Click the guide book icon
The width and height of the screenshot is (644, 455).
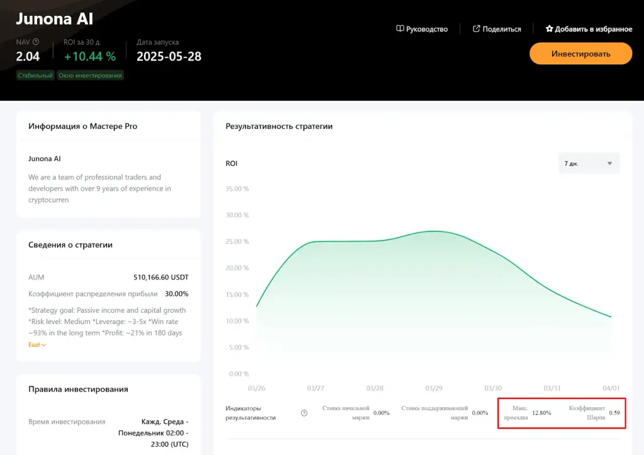coord(400,29)
